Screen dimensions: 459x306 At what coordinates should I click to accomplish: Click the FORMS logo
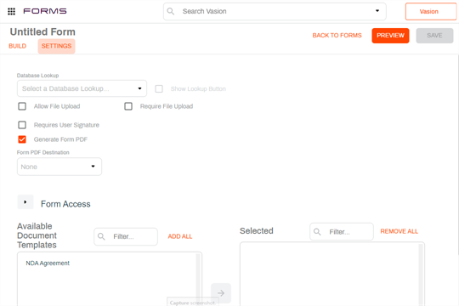[x=45, y=11]
